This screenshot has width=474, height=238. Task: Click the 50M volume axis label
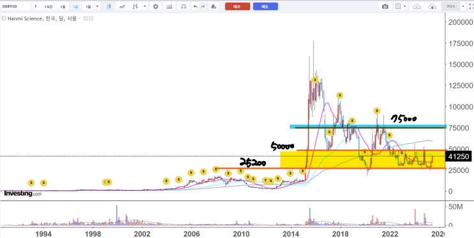point(455,207)
